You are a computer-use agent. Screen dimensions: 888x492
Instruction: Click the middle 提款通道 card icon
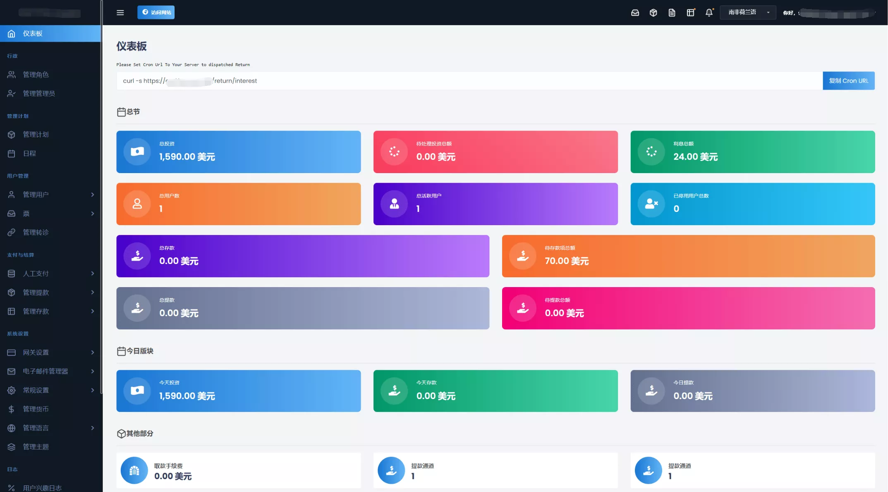[x=391, y=470]
